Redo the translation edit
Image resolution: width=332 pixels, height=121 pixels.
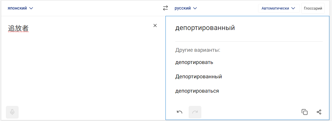click(x=195, y=112)
